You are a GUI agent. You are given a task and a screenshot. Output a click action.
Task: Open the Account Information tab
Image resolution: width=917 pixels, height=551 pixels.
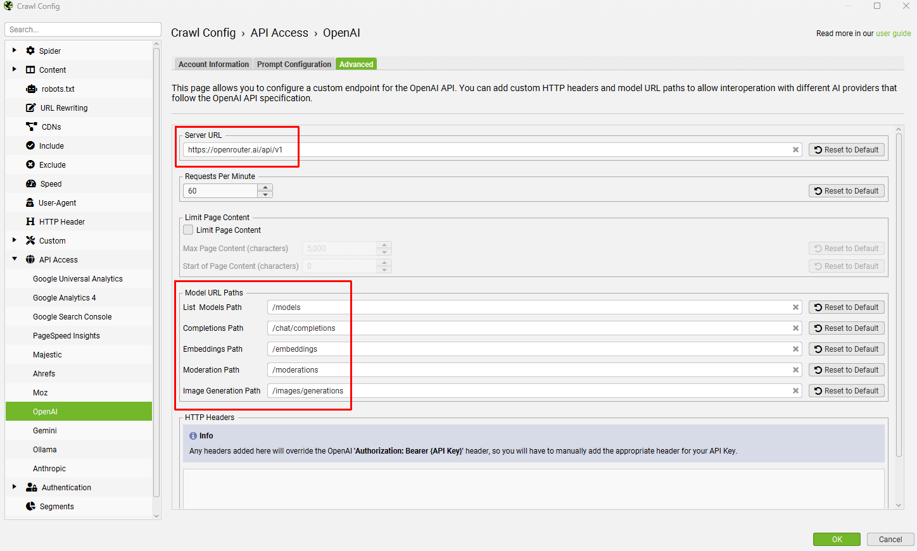tap(213, 65)
